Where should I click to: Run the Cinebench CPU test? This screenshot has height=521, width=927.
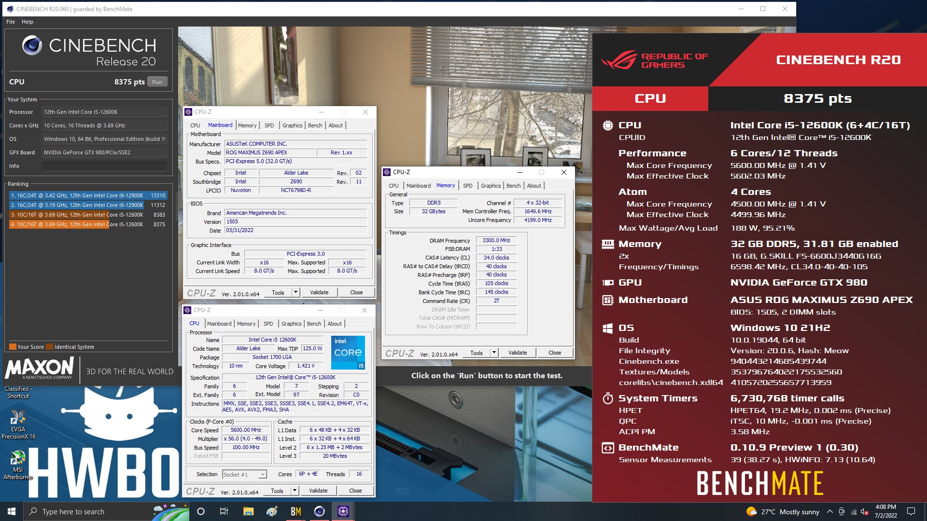tap(157, 82)
